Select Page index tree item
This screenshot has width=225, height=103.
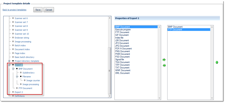(x=20, y=53)
